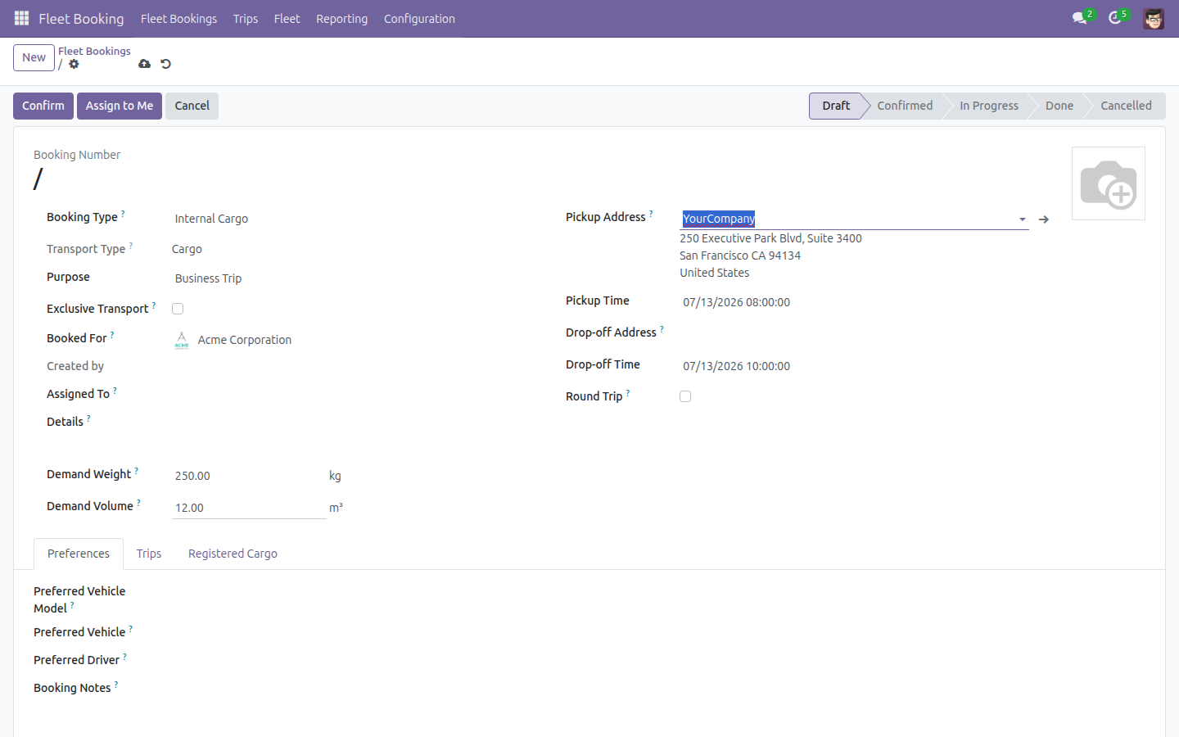Open the Configuration menu

click(x=419, y=18)
